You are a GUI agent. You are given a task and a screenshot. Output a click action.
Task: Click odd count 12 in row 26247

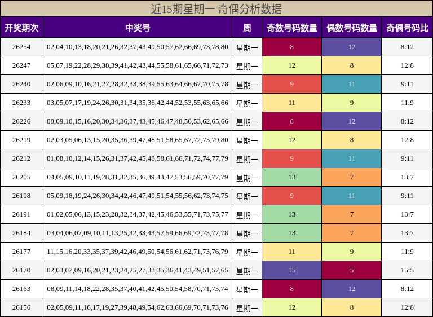(292, 65)
